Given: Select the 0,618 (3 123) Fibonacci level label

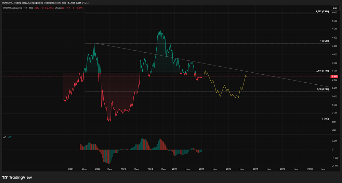Looking at the screenshot, I should (x=322, y=71).
